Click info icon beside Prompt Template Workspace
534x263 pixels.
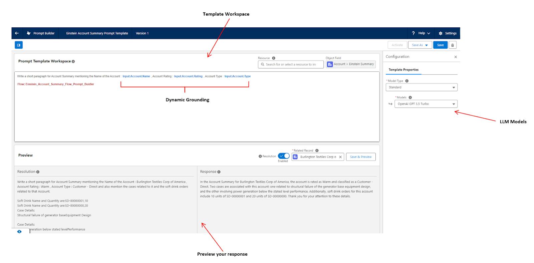(x=73, y=61)
